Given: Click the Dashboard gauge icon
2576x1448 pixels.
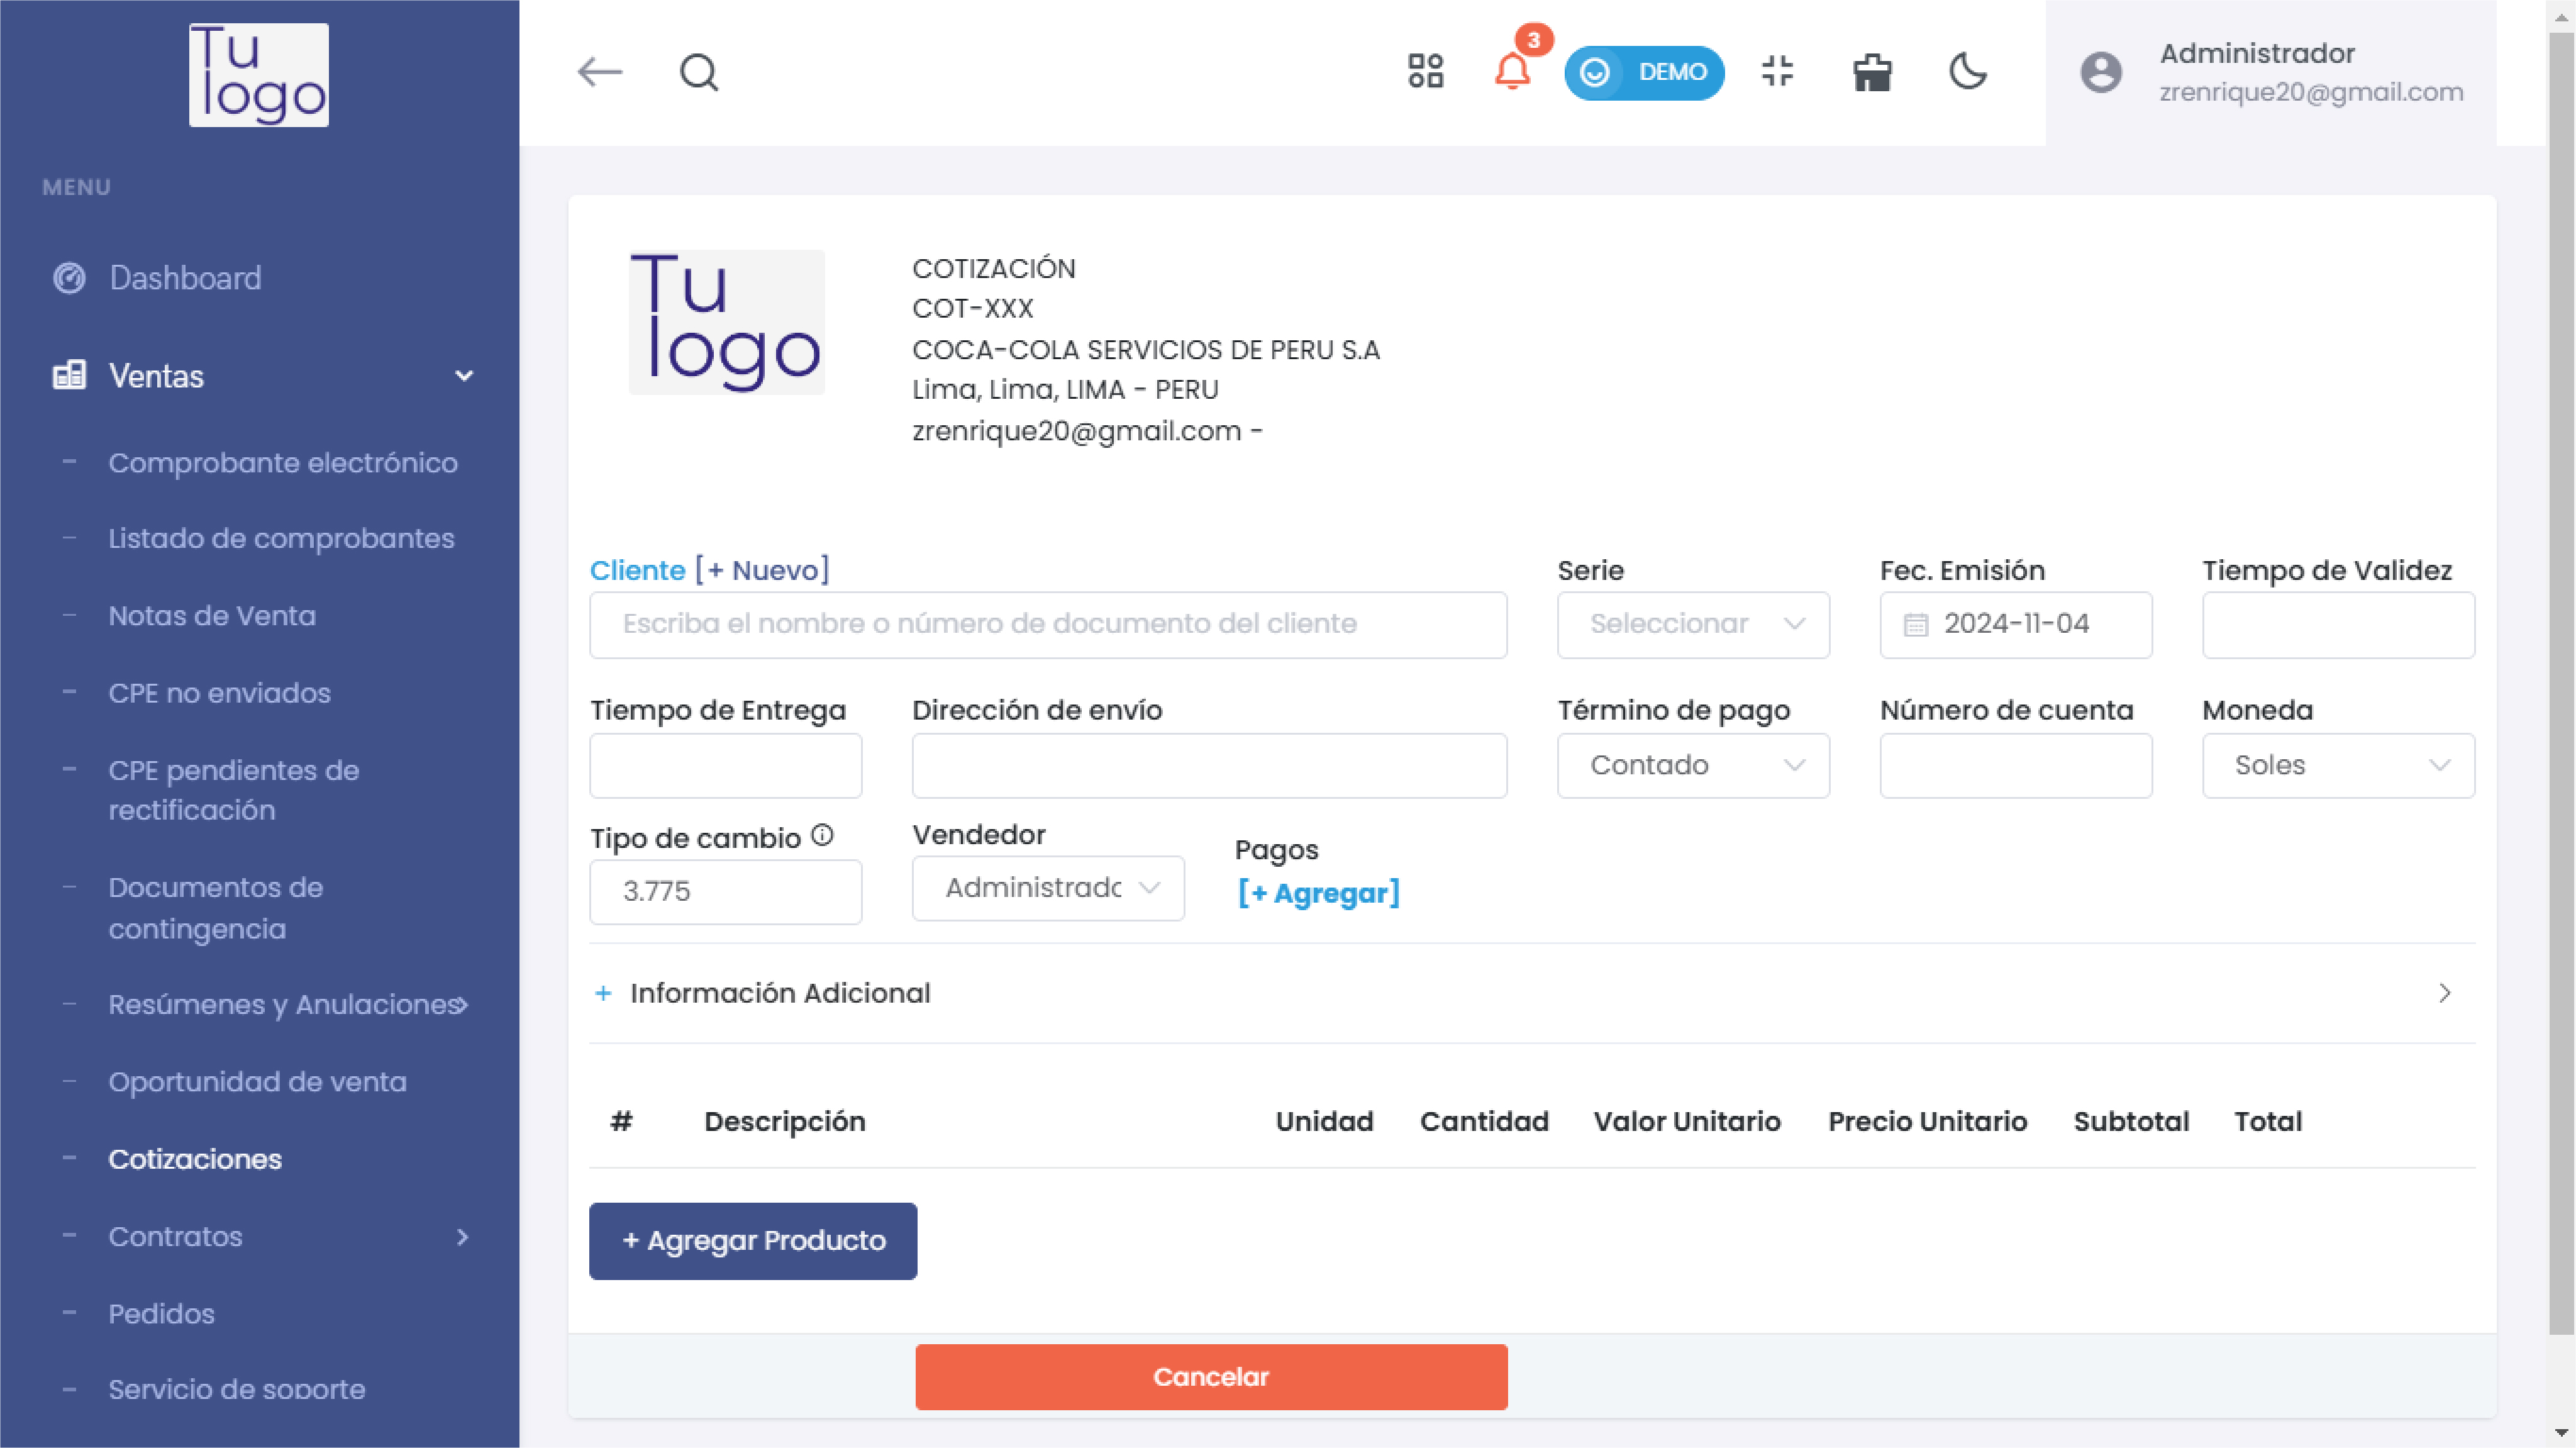Looking at the screenshot, I should pyautogui.click(x=69, y=278).
